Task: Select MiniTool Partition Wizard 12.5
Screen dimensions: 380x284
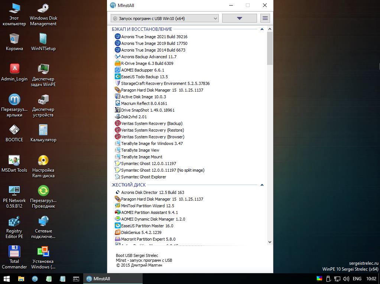Action: pyautogui.click(x=147, y=206)
